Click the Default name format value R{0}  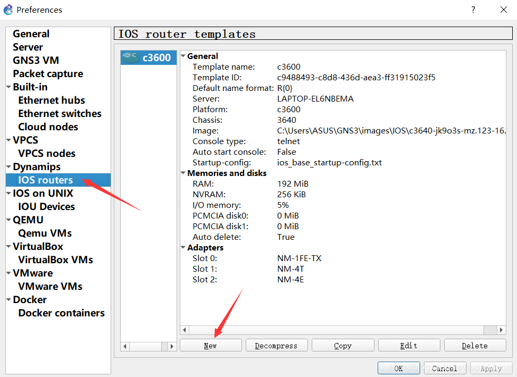(285, 88)
